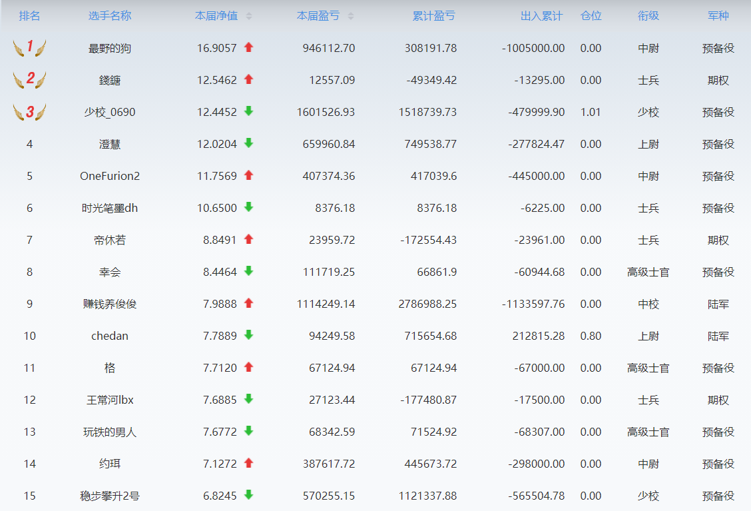Image resolution: width=751 pixels, height=511 pixels.
Task: Click the rank 1 laurel badge
Action: point(30,47)
